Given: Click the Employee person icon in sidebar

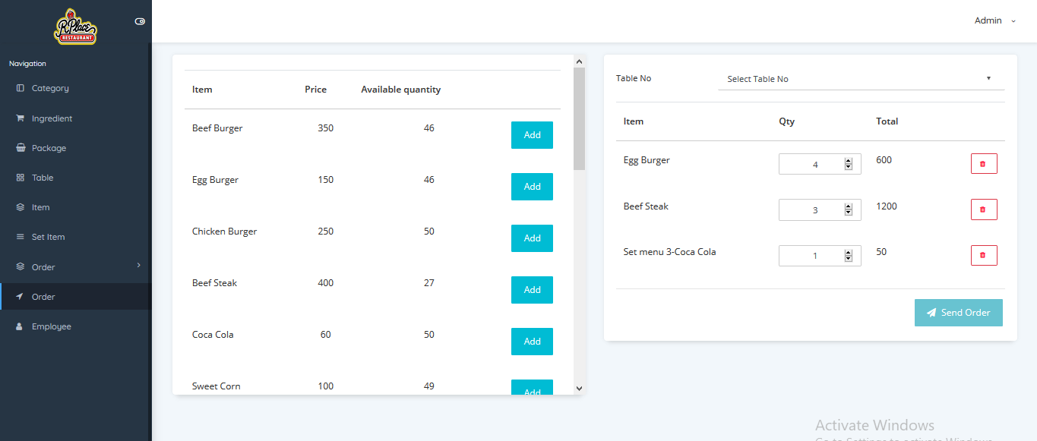Looking at the screenshot, I should pos(21,326).
